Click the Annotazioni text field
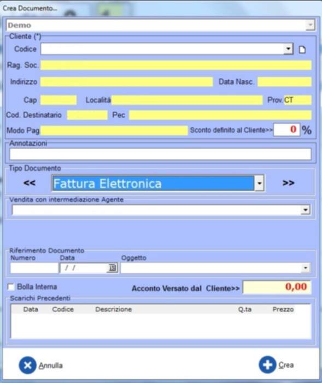 coord(160,154)
